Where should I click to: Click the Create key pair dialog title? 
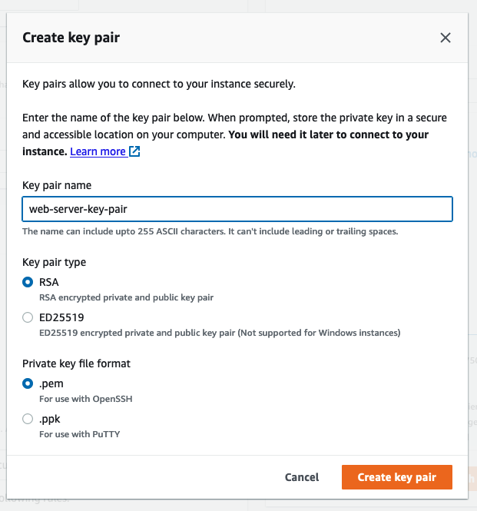[x=71, y=37]
